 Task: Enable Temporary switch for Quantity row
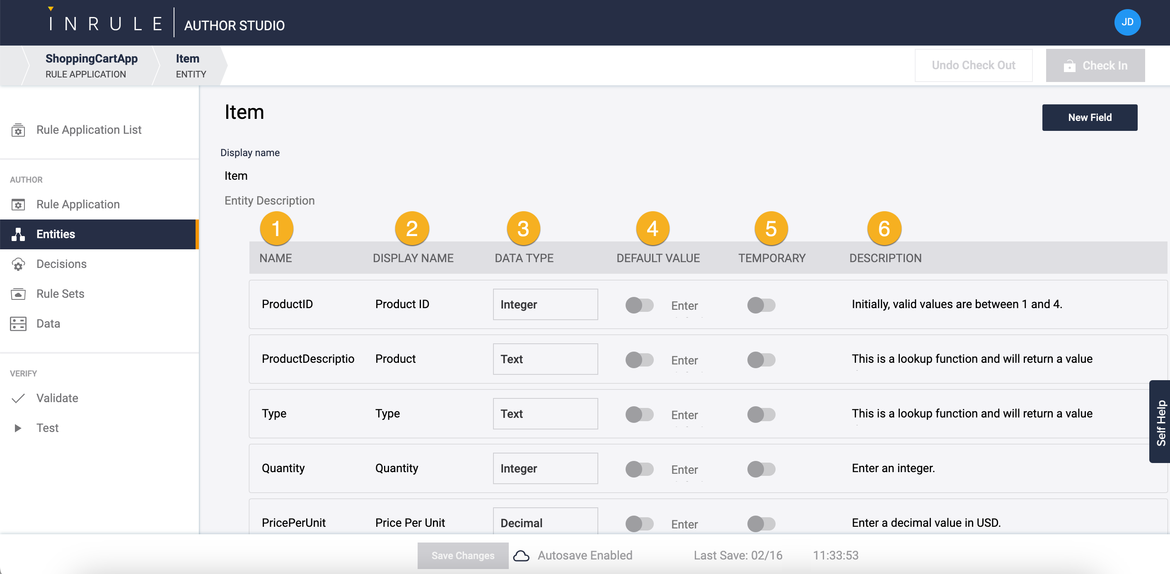click(x=761, y=469)
